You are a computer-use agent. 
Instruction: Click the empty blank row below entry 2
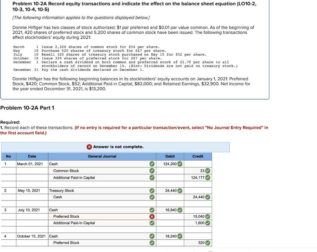point(102,204)
